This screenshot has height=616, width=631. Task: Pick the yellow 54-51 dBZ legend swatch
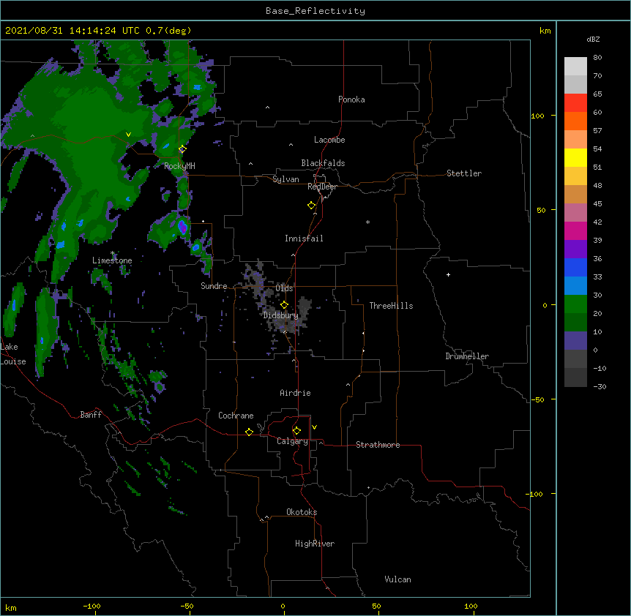575,157
